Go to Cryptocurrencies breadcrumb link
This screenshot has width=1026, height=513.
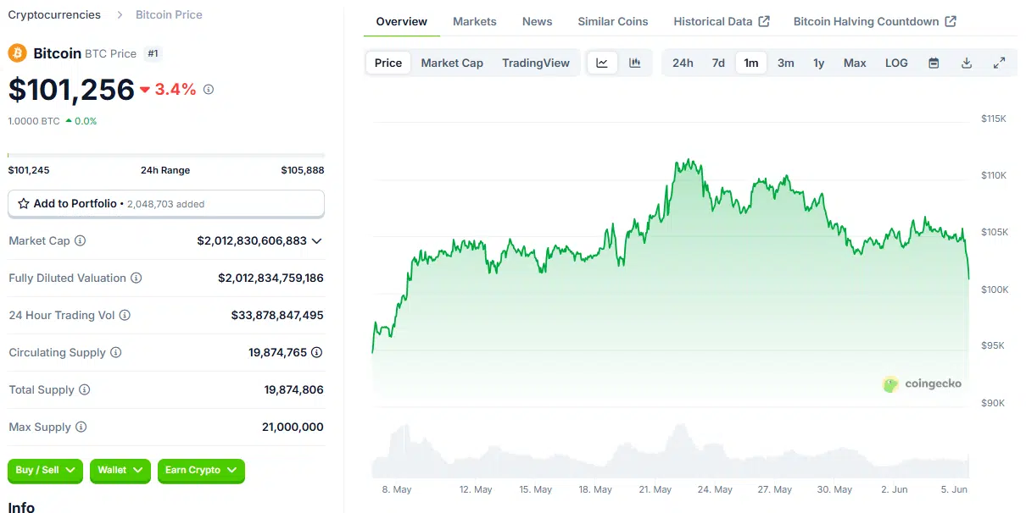coord(54,14)
